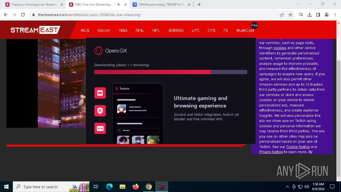
Task: Open the NHL menu item
Action: tap(140, 30)
